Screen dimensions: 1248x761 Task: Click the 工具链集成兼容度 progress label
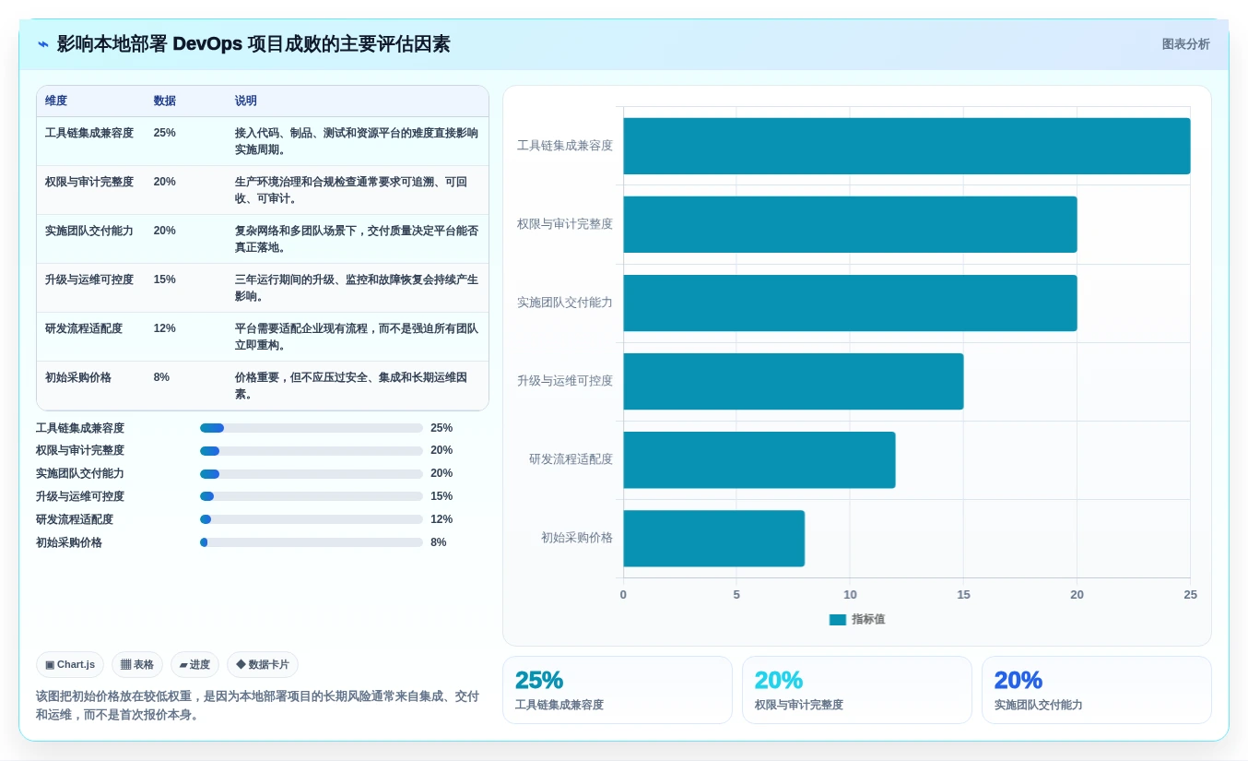tap(80, 428)
